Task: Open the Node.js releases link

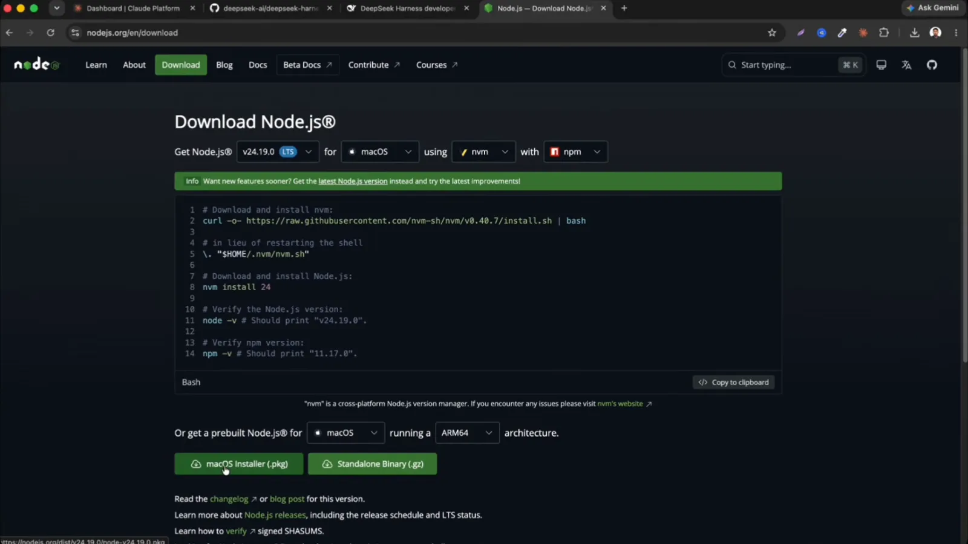Action: (x=275, y=515)
